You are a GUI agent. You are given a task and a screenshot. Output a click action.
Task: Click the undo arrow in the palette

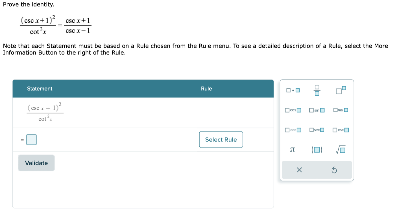tap(335, 170)
